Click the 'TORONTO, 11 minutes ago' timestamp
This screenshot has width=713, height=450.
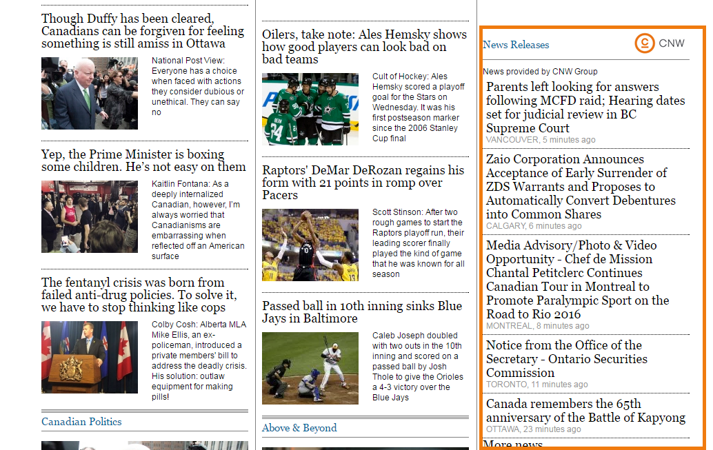pyautogui.click(x=537, y=385)
